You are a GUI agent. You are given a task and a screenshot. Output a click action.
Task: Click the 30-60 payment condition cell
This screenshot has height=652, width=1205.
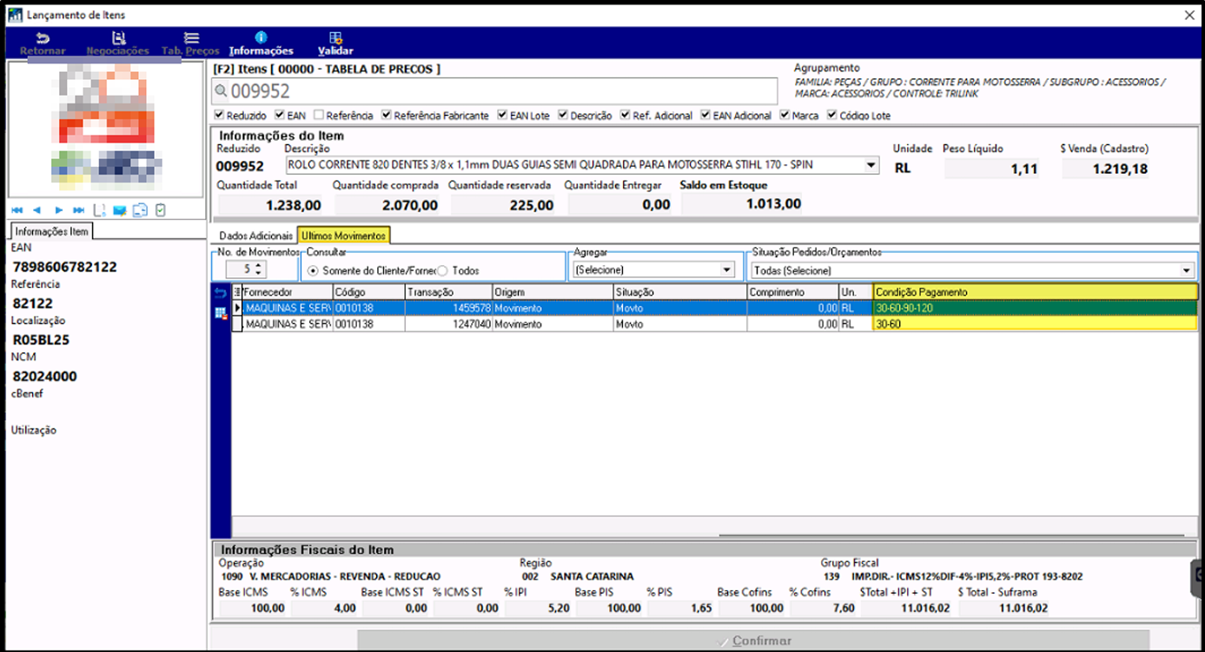click(1035, 324)
